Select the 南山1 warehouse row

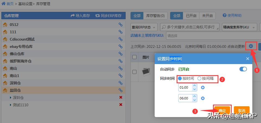click(x=63, y=76)
